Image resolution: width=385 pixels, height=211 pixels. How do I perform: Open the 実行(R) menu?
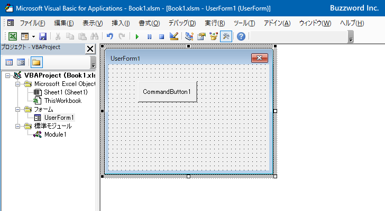pos(215,23)
